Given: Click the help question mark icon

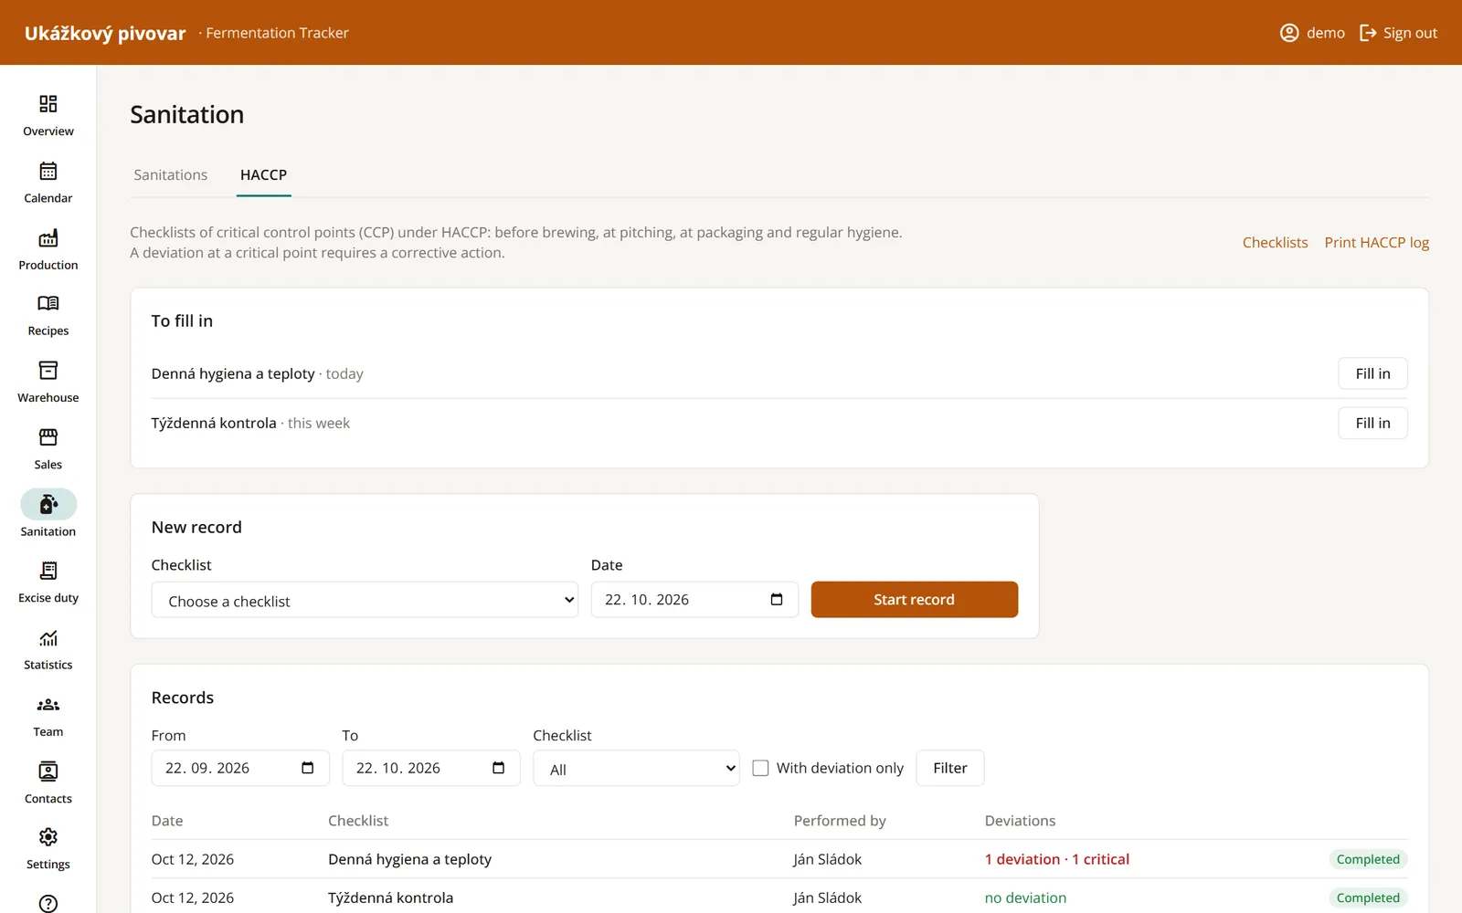Looking at the screenshot, I should (48, 903).
